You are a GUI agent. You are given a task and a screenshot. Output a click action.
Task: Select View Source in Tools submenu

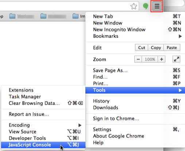pos(43,132)
